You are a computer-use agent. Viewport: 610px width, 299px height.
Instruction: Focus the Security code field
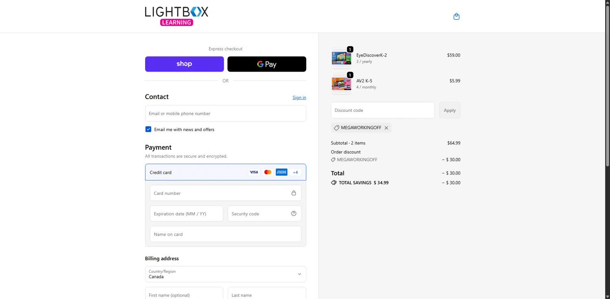pyautogui.click(x=265, y=214)
